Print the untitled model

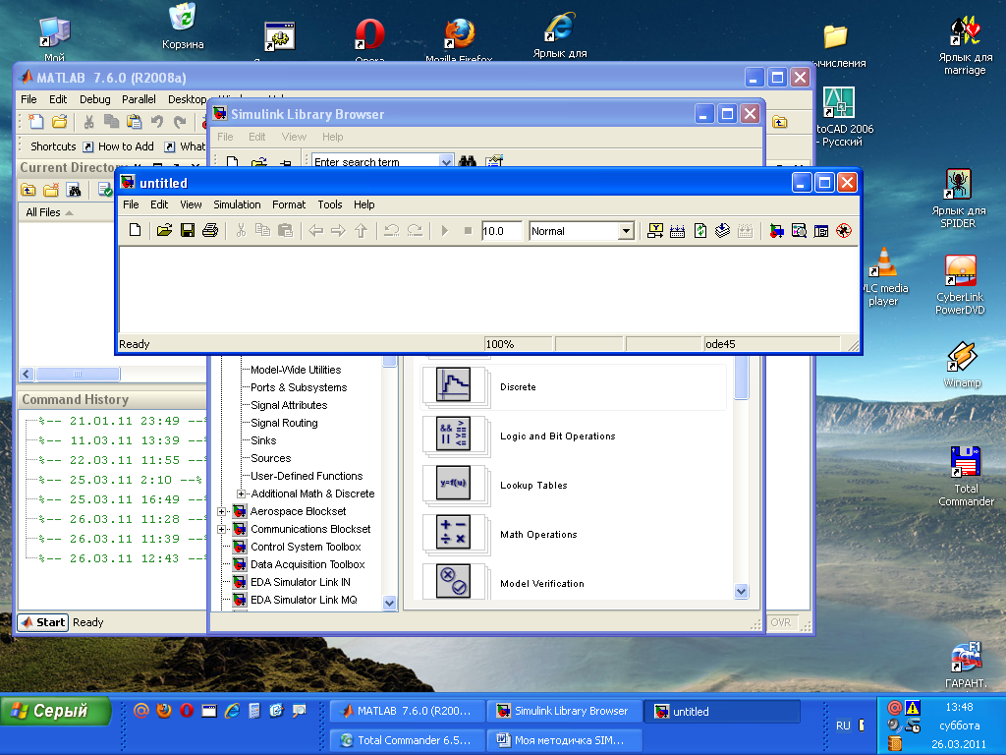[210, 230]
